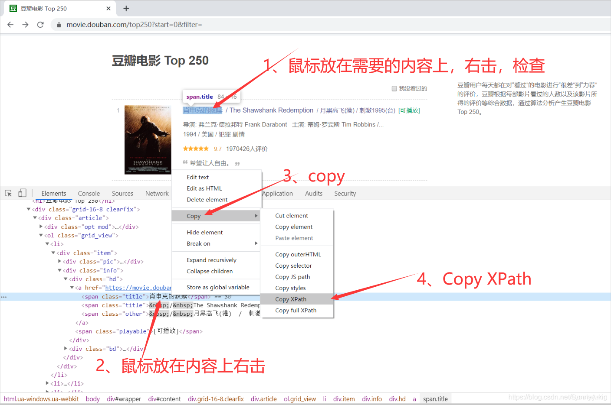Image resolution: width=611 pixels, height=405 pixels.
Task: Check the 我没看过的 checkbox
Action: (x=394, y=88)
